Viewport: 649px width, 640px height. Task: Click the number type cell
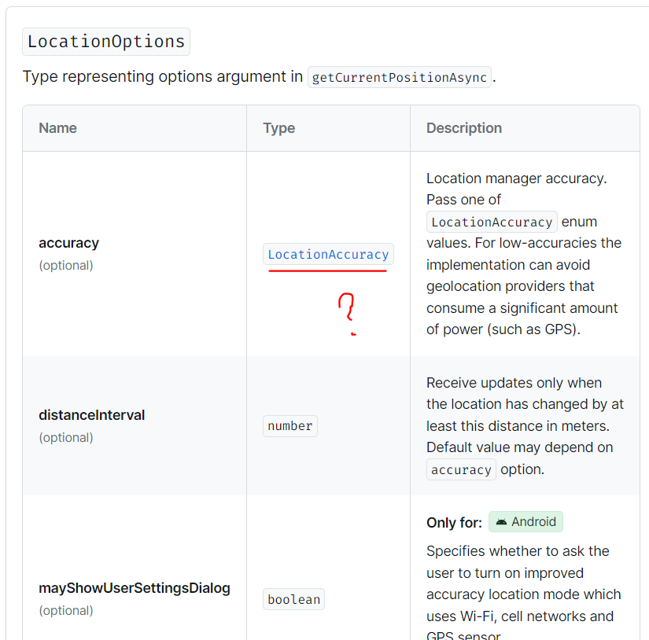tap(290, 426)
